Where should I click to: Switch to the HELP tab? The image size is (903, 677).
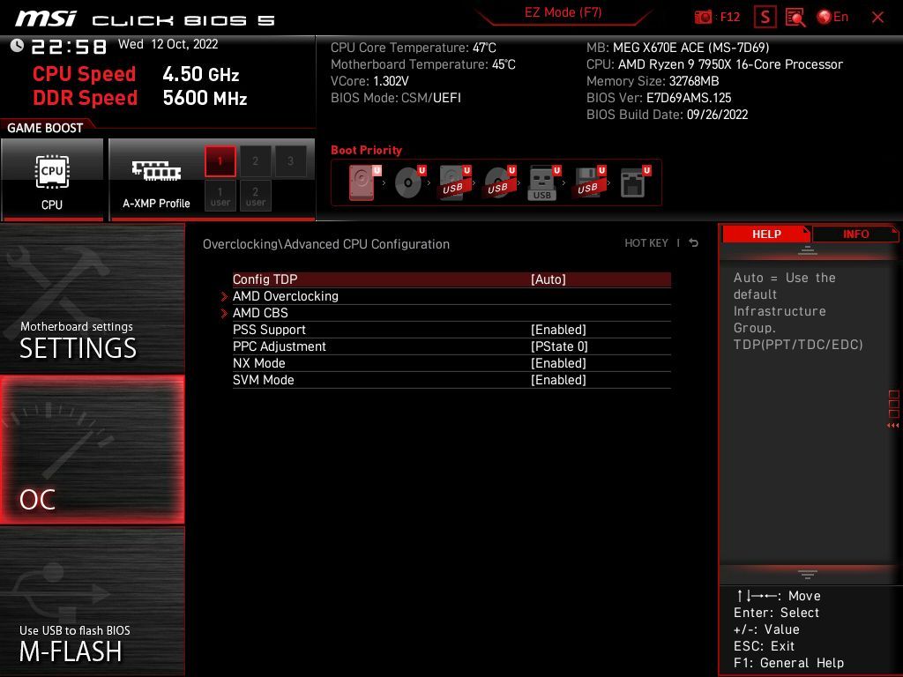point(766,234)
